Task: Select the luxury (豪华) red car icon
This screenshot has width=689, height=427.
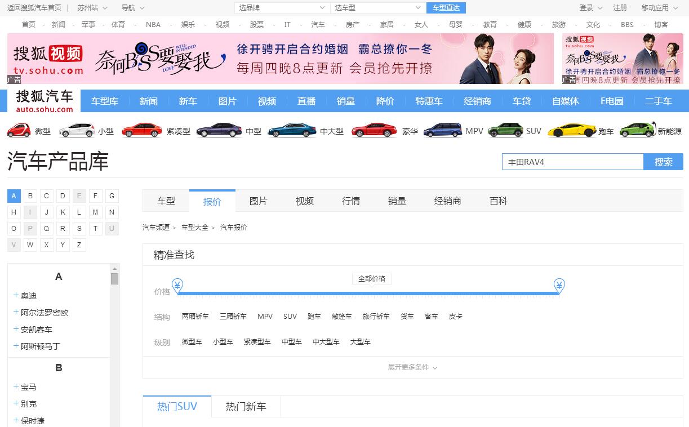Action: pos(374,131)
